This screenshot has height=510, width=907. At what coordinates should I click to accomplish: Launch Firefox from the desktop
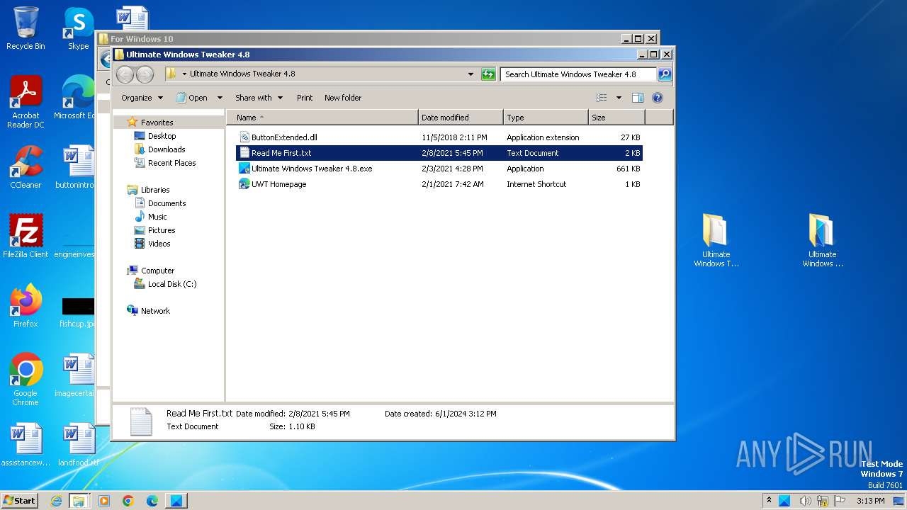(26, 306)
